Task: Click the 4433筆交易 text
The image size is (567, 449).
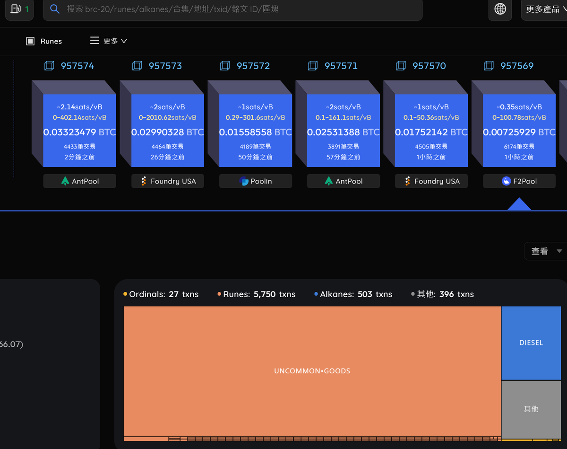Action: [x=79, y=147]
